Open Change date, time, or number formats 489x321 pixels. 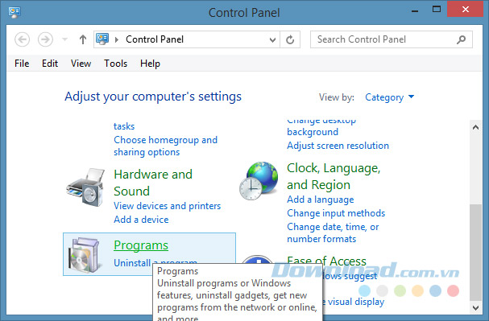pos(333,233)
